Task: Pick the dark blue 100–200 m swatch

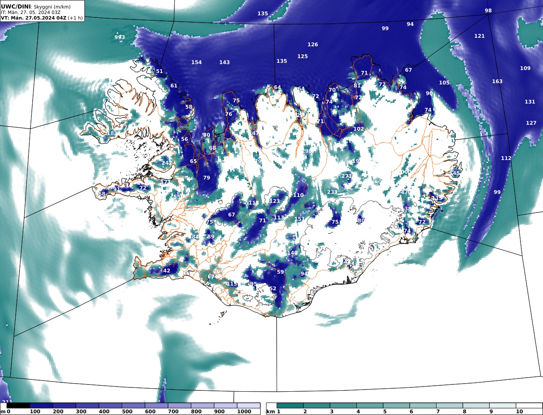Action: pos(41,406)
